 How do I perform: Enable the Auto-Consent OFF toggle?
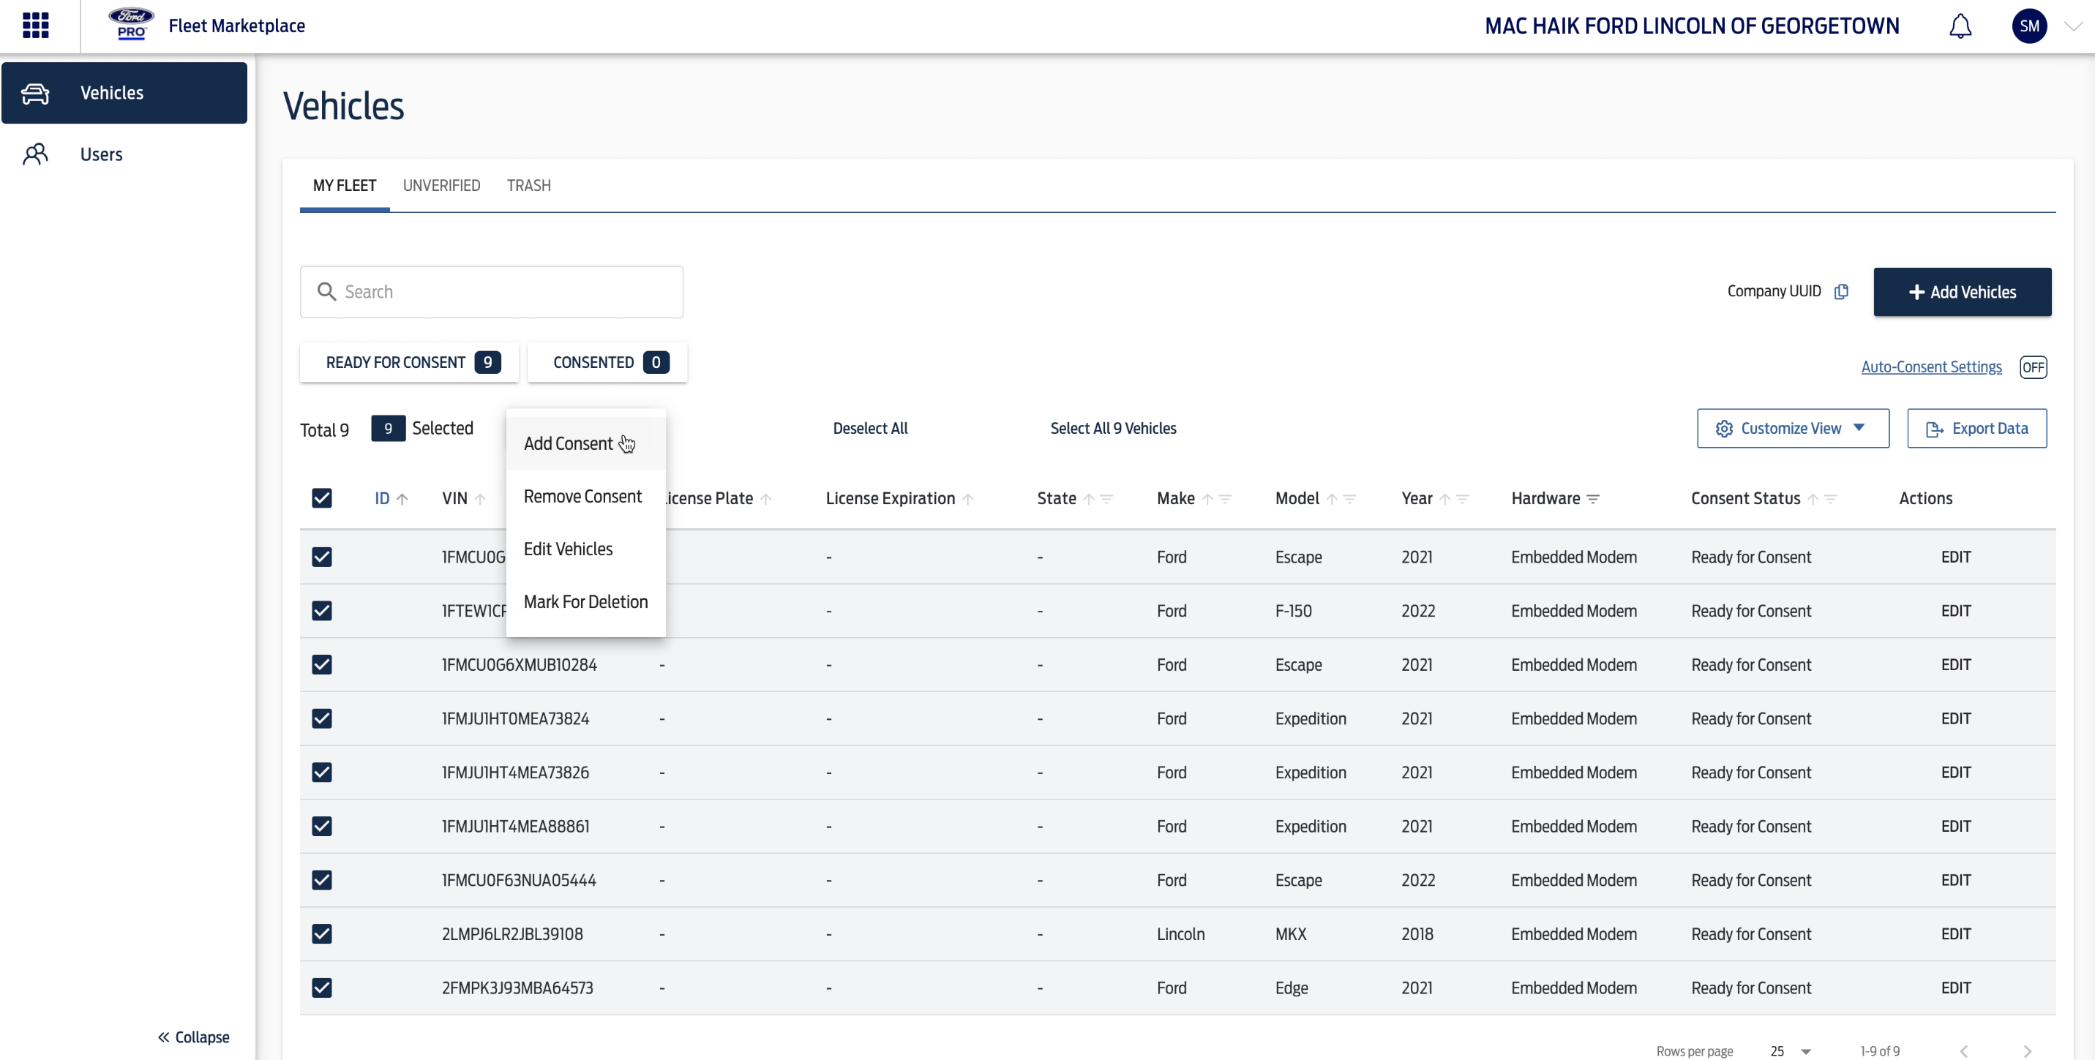point(2034,367)
